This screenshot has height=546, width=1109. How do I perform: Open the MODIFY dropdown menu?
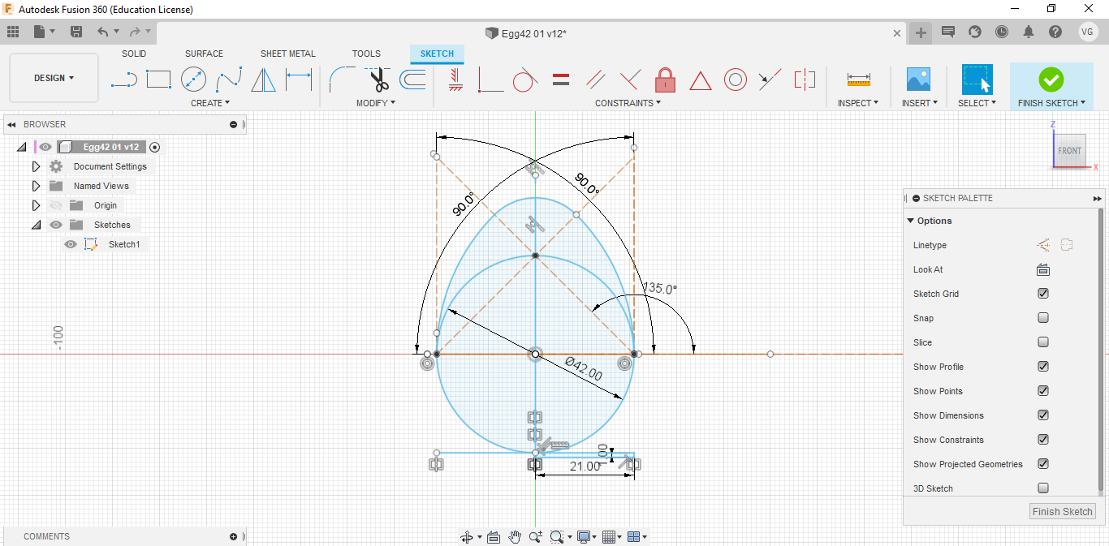pyautogui.click(x=376, y=103)
